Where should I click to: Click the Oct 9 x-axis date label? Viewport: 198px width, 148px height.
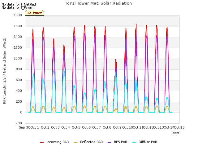117,127
